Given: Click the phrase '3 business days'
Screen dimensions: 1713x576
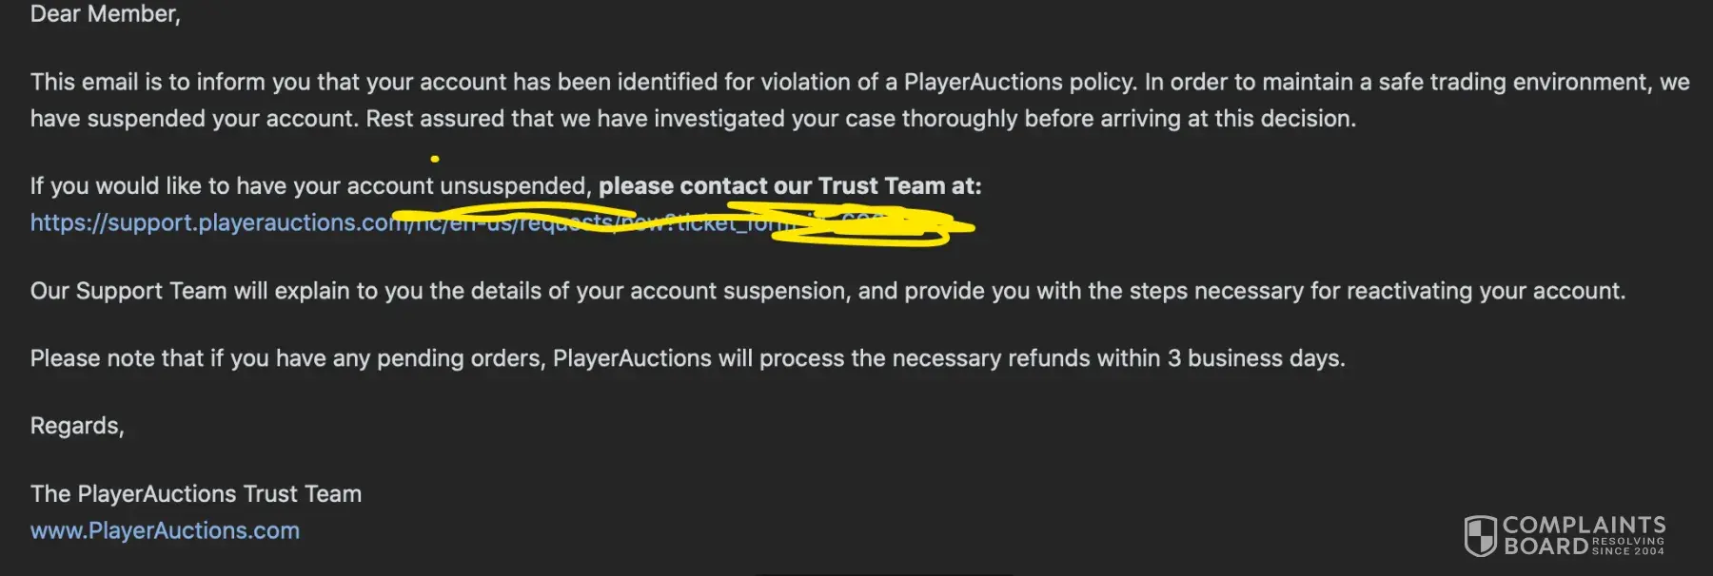Looking at the screenshot, I should pyautogui.click(x=1254, y=358).
